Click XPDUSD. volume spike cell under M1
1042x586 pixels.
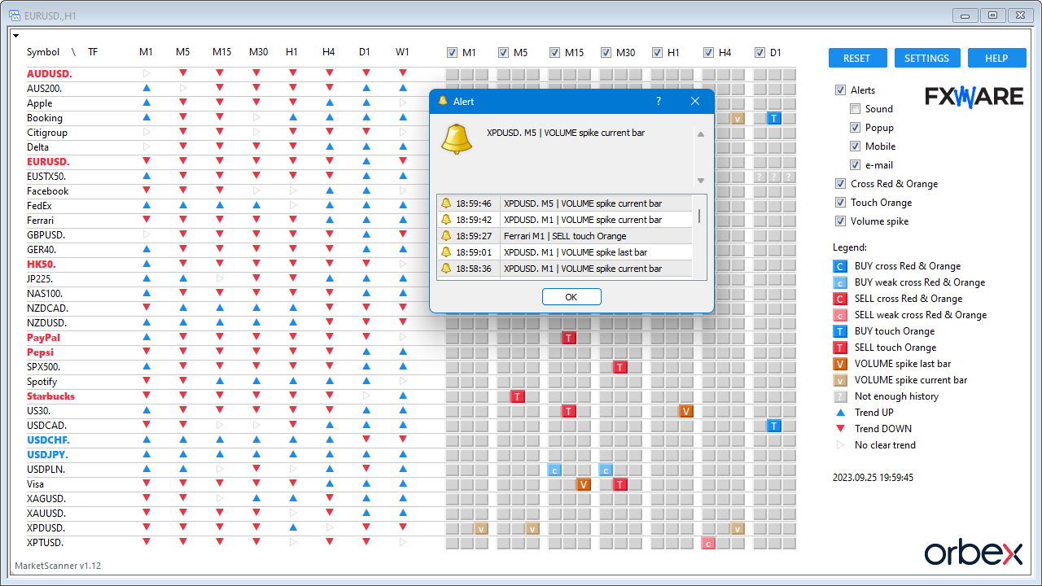[x=481, y=528]
